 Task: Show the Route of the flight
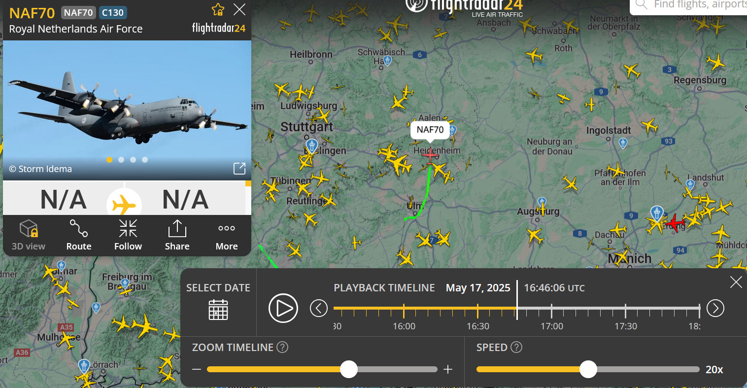tap(79, 235)
